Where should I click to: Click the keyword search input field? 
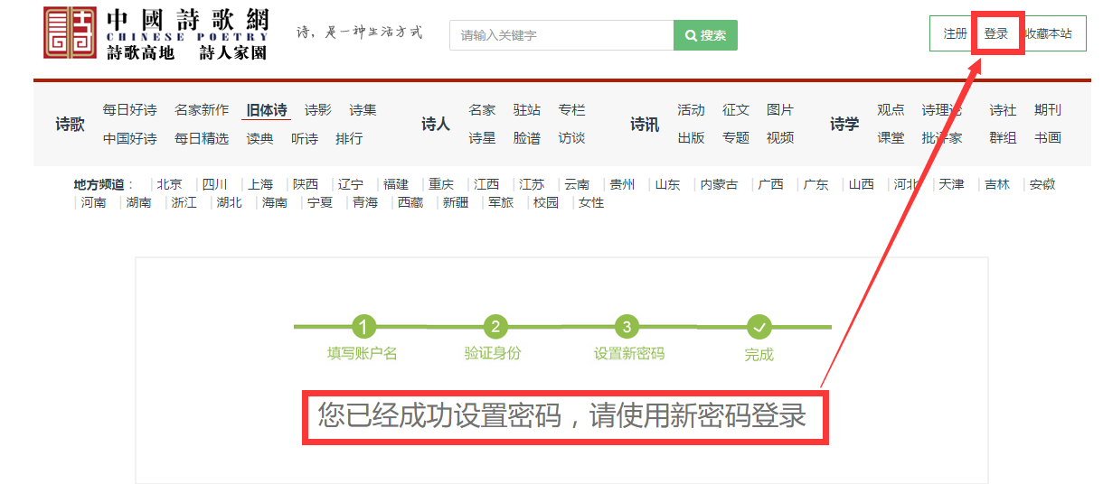(561, 35)
